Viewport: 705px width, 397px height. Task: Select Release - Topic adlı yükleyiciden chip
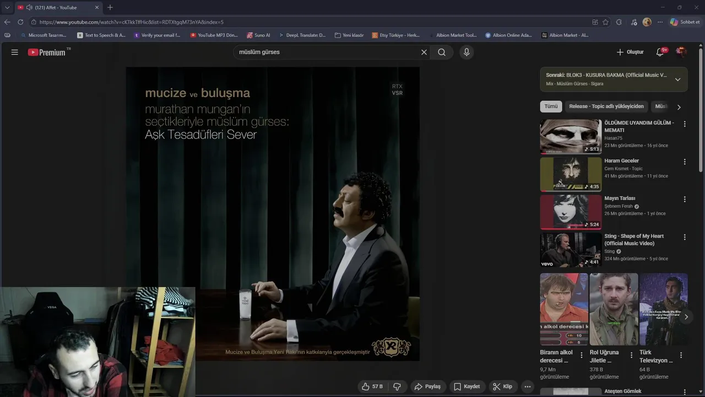coord(606,106)
